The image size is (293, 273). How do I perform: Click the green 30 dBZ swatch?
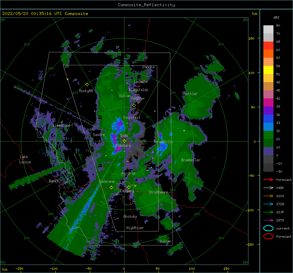click(x=268, y=135)
